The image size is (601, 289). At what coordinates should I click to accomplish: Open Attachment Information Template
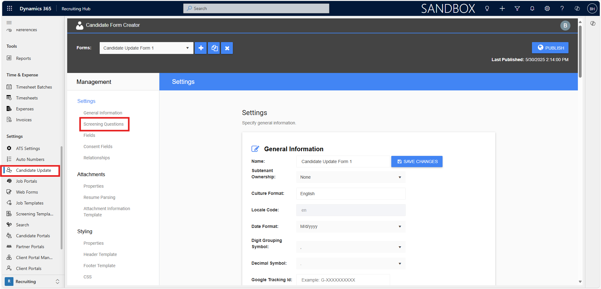[107, 212]
